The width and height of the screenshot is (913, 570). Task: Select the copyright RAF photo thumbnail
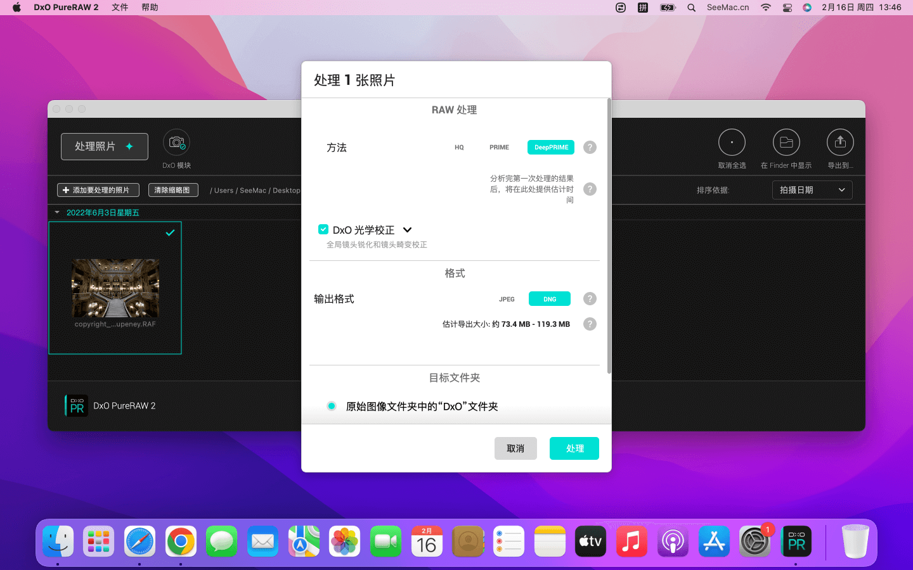click(115, 288)
